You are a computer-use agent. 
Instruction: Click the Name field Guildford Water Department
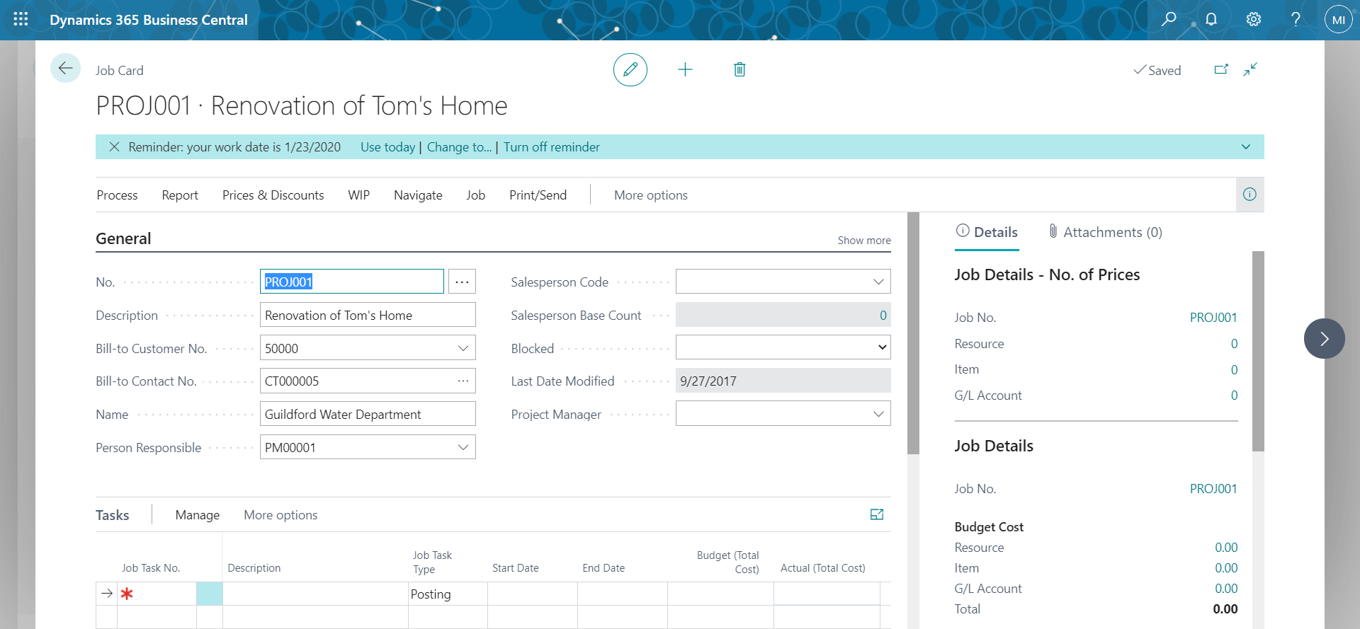point(368,414)
